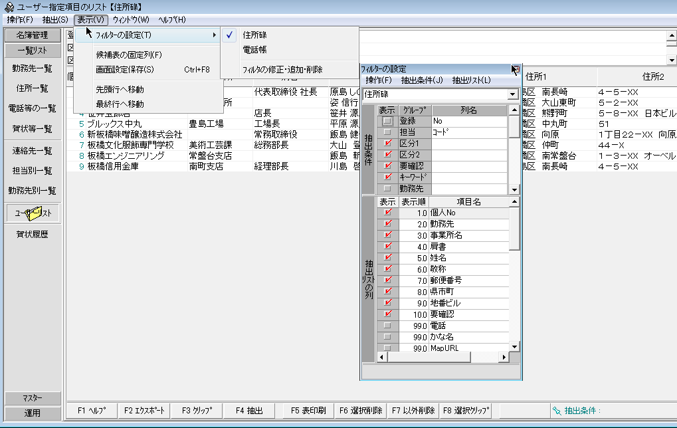Open 抽出条件(J) menu in filter window
Image resolution: width=677 pixels, height=428 pixels.
[422, 80]
